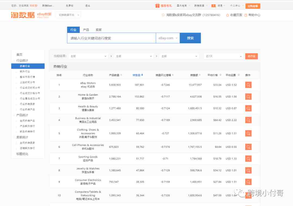Open the second-level category 全部 dropdown
Screen dimensions: 293x206
click(133, 56)
